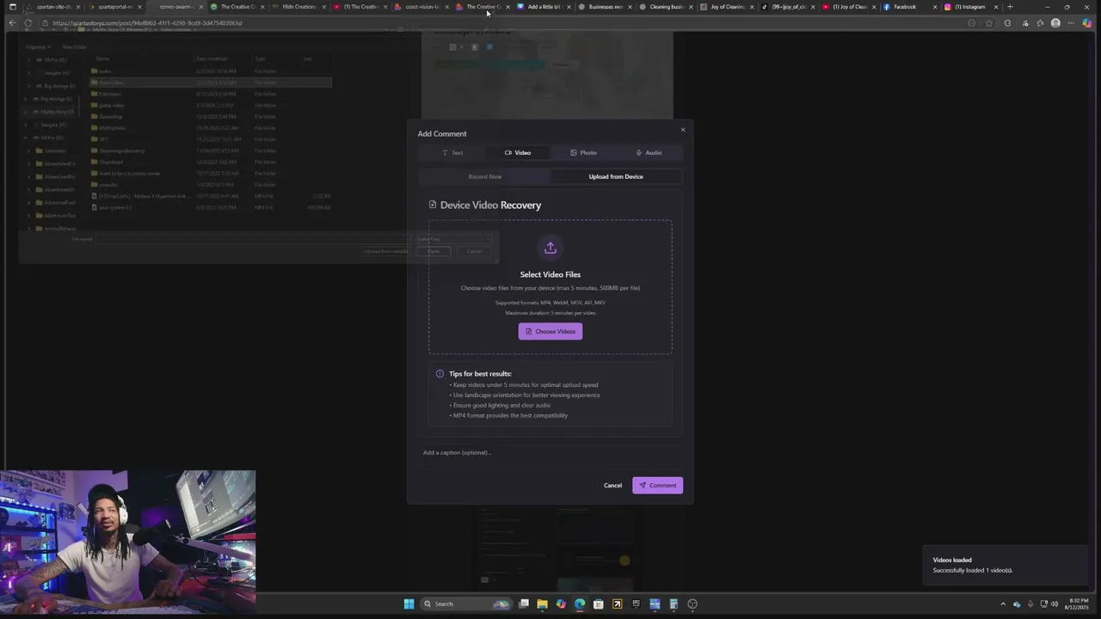
Task: Switch to the Audio comment tab
Action: 649,153
